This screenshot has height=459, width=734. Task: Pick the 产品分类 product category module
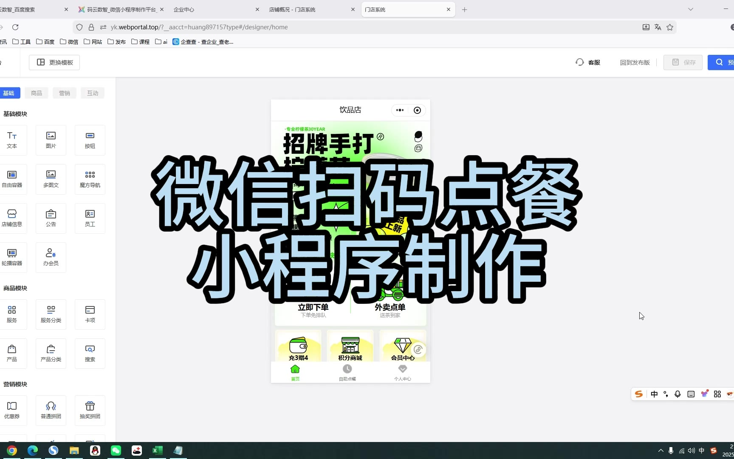[x=51, y=353]
